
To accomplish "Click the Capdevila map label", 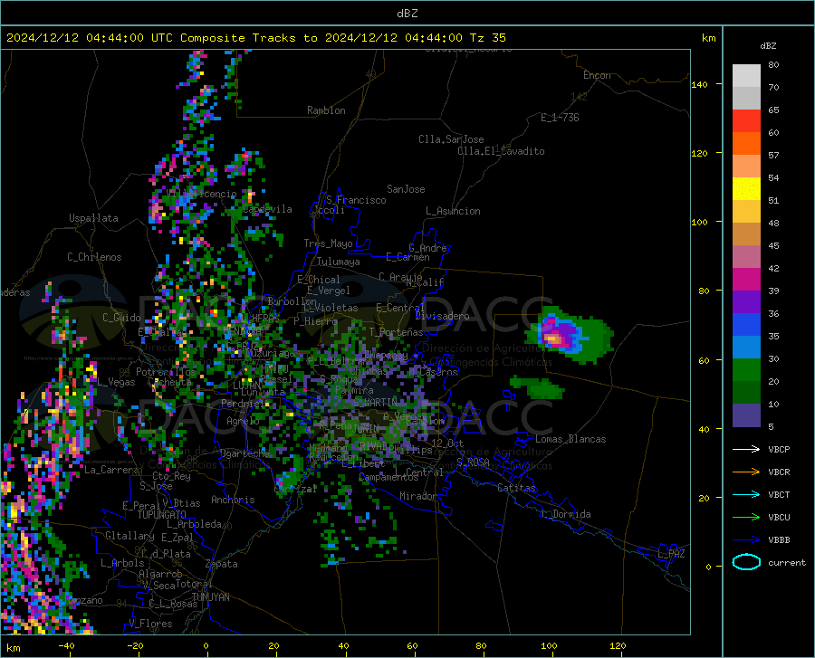I will [267, 209].
